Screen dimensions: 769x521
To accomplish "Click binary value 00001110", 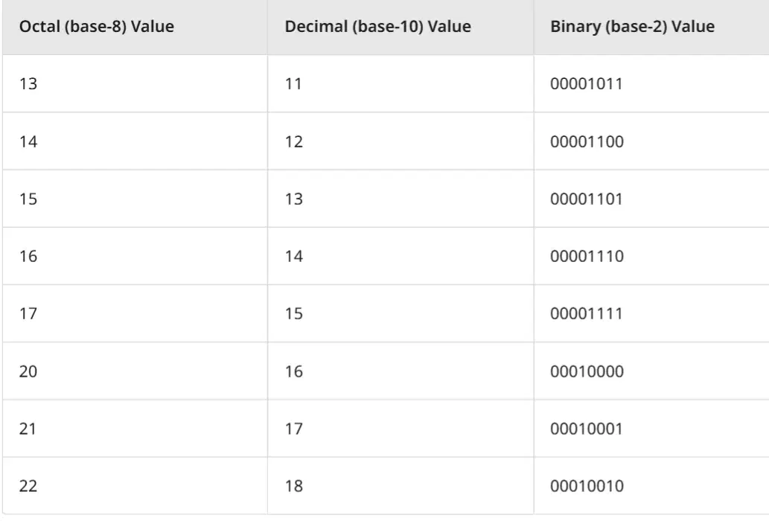I will click(x=587, y=256).
